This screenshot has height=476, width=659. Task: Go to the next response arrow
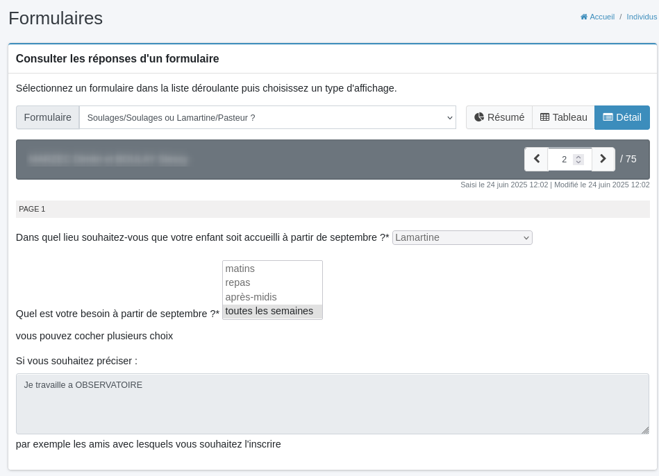[x=603, y=159]
